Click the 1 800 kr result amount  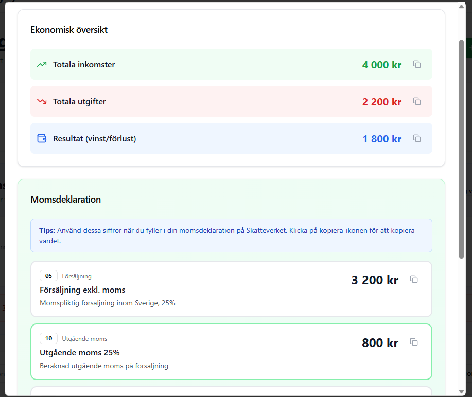pos(382,139)
